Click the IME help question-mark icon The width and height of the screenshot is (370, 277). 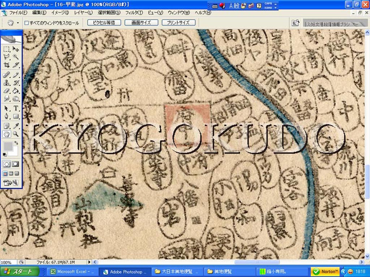(x=259, y=6)
